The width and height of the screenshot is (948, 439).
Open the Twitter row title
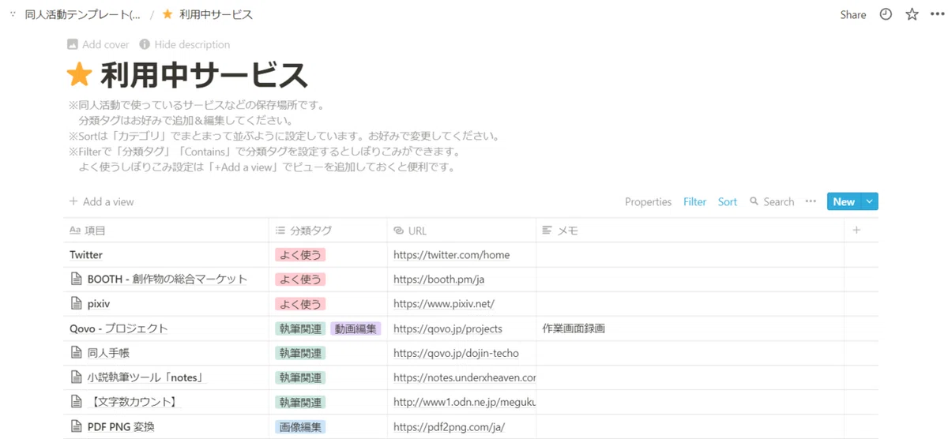pyautogui.click(x=86, y=255)
